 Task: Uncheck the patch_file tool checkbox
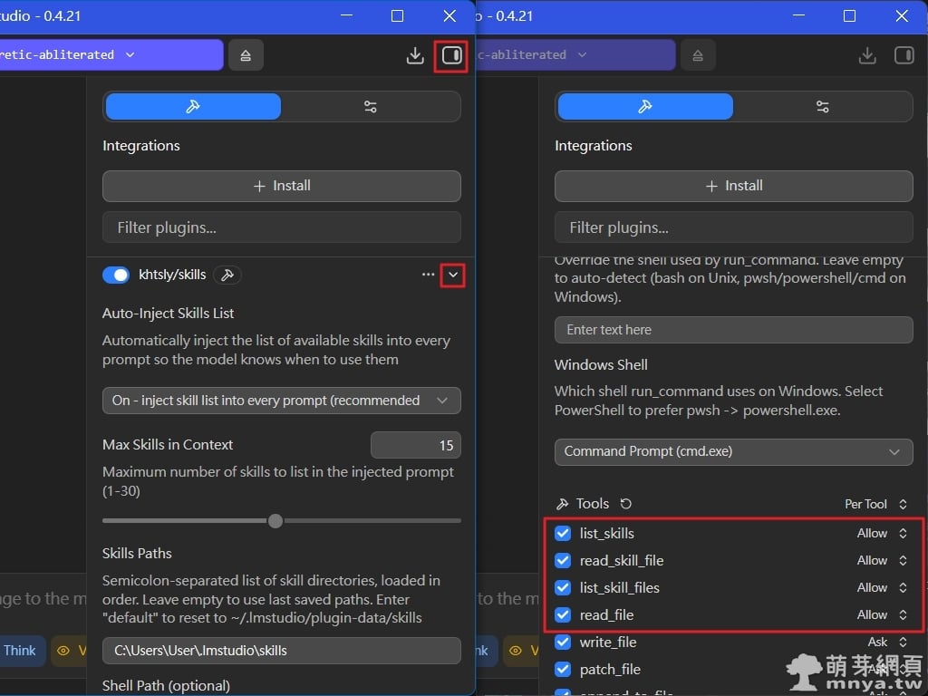[x=563, y=670]
